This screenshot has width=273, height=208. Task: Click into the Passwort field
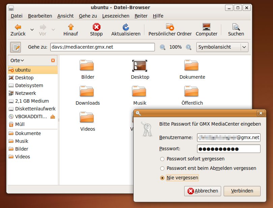click(228, 149)
